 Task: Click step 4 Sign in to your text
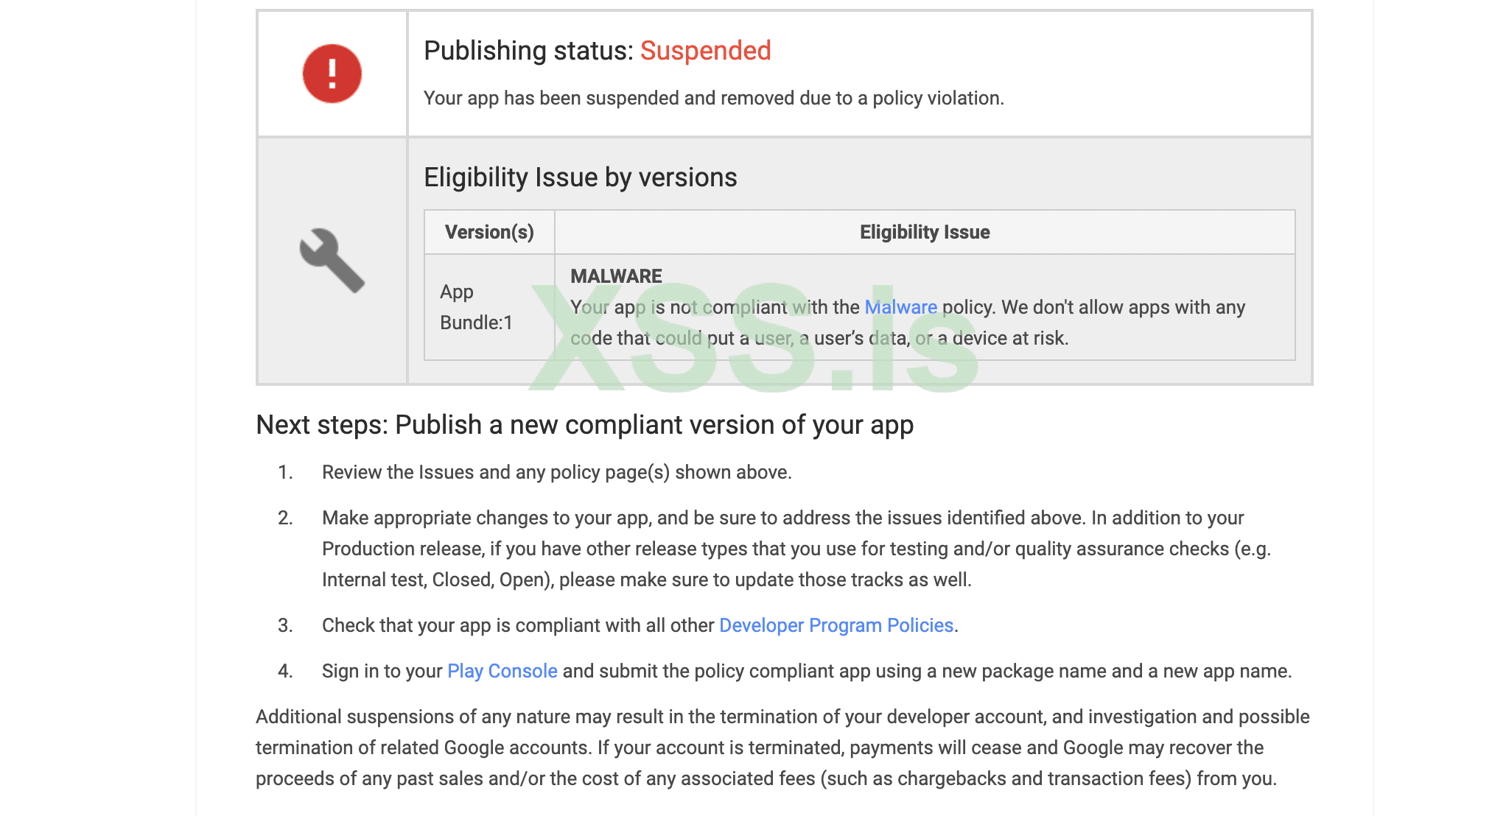click(x=382, y=671)
